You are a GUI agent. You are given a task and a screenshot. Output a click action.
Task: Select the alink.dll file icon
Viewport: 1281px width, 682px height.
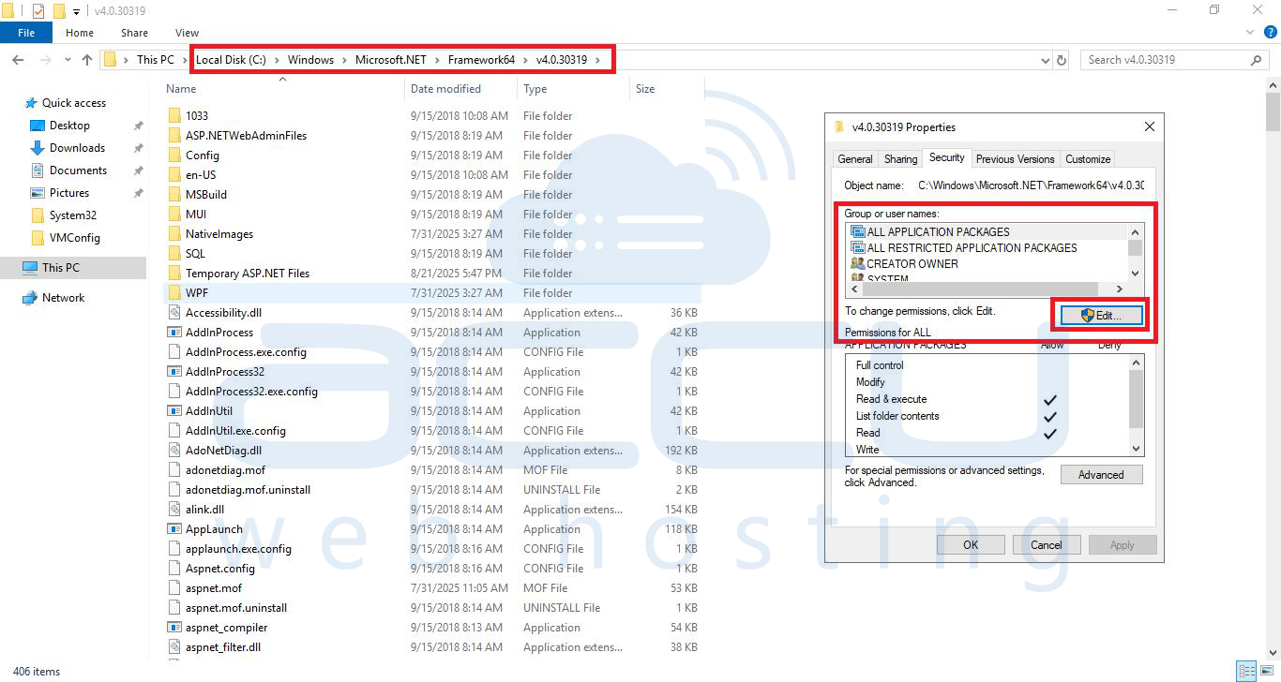click(173, 510)
